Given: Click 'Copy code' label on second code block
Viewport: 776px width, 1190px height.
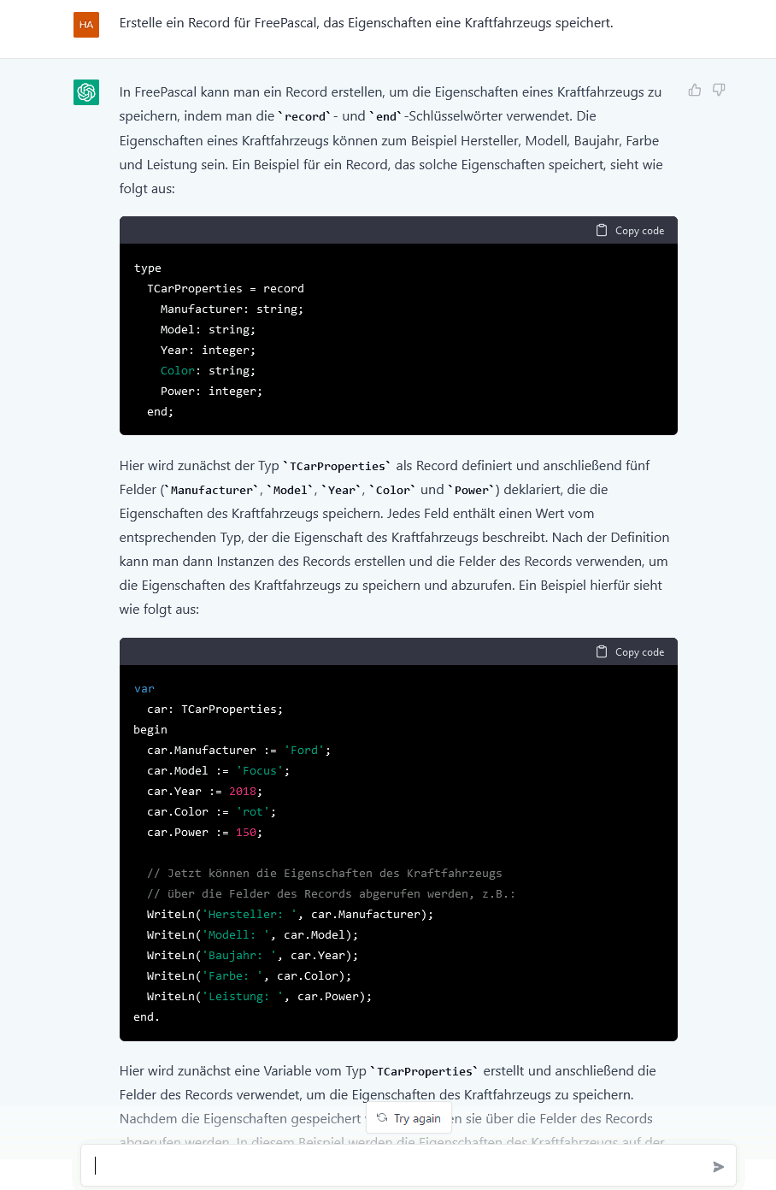Looking at the screenshot, I should pos(639,652).
